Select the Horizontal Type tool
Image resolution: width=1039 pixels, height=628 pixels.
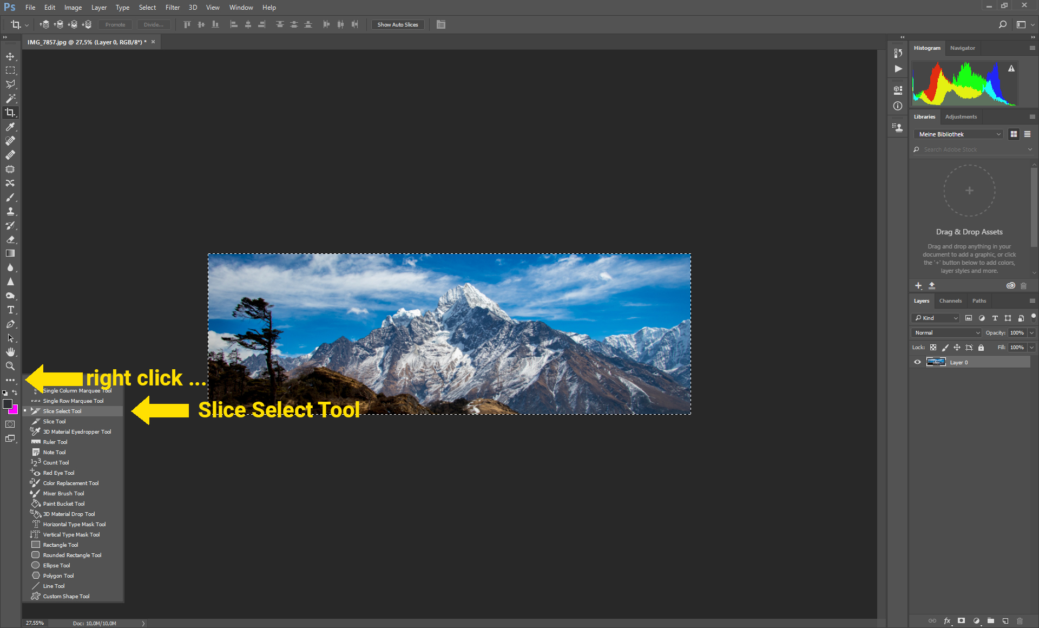tap(10, 310)
